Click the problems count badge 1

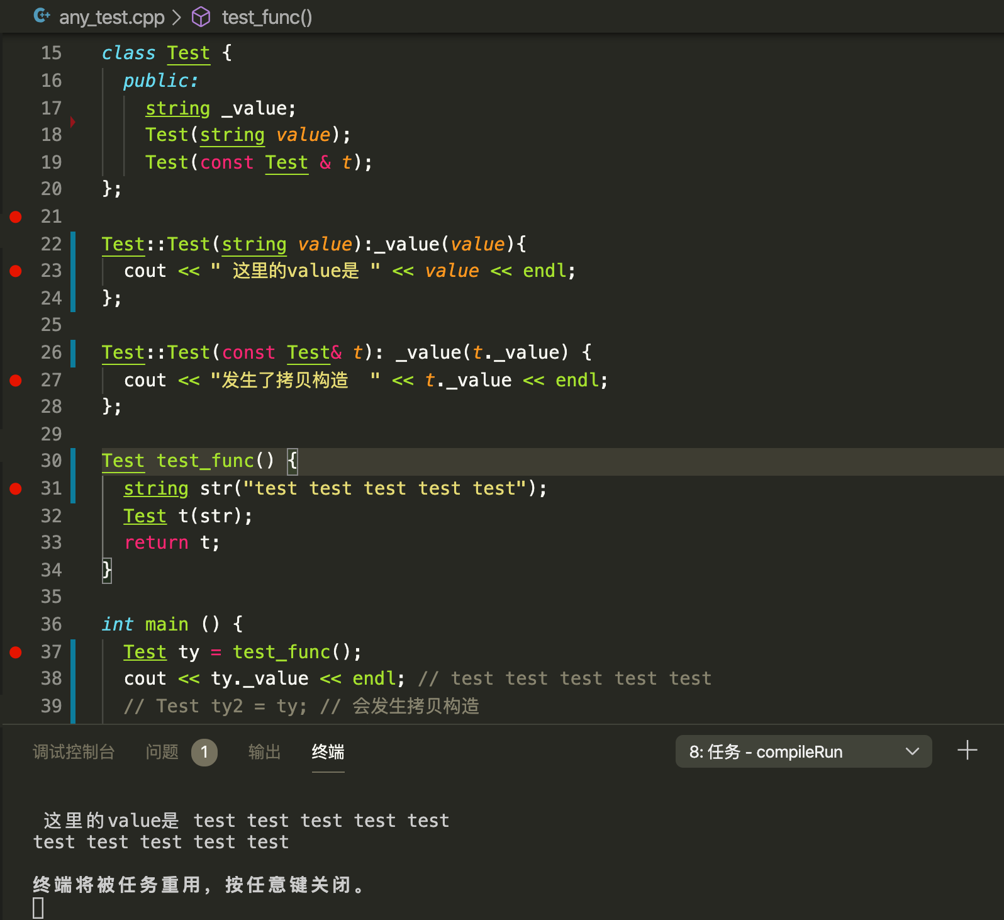[x=204, y=753]
